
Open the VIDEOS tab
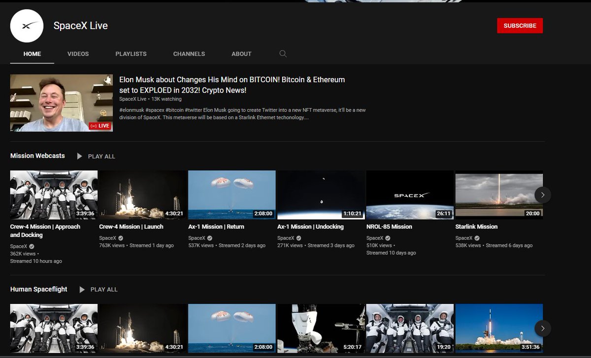pyautogui.click(x=78, y=54)
